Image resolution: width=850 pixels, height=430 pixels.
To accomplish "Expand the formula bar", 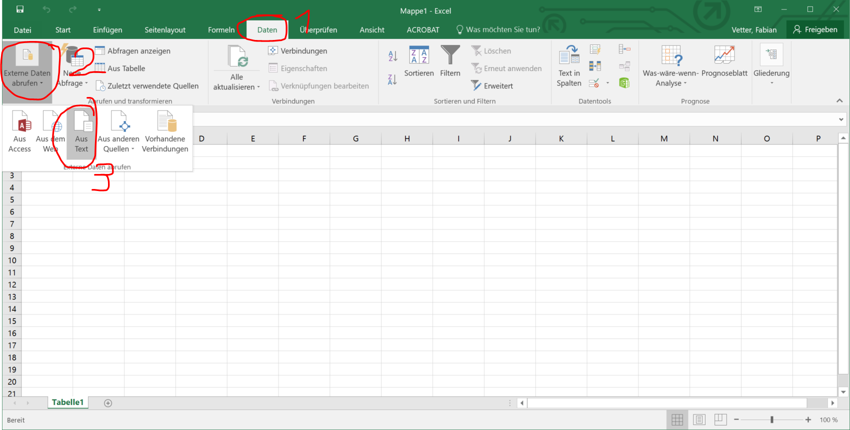I will tap(841, 119).
